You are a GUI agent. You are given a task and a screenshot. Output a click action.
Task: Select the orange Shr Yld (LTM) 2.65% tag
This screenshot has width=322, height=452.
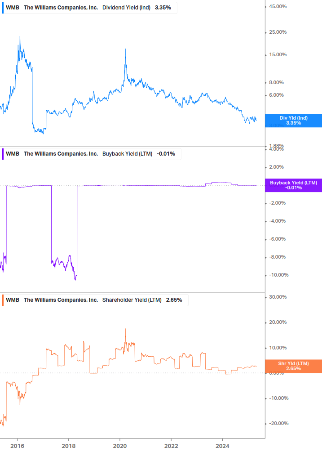click(294, 366)
